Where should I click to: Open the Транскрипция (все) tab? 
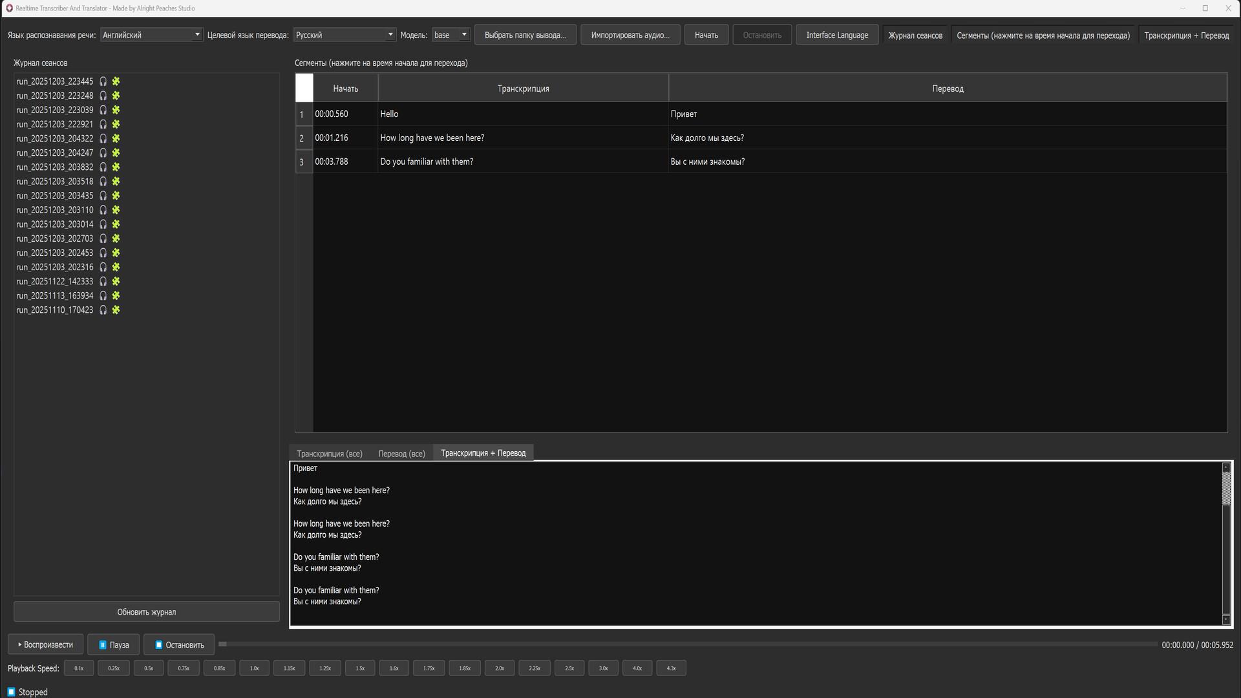tap(329, 453)
